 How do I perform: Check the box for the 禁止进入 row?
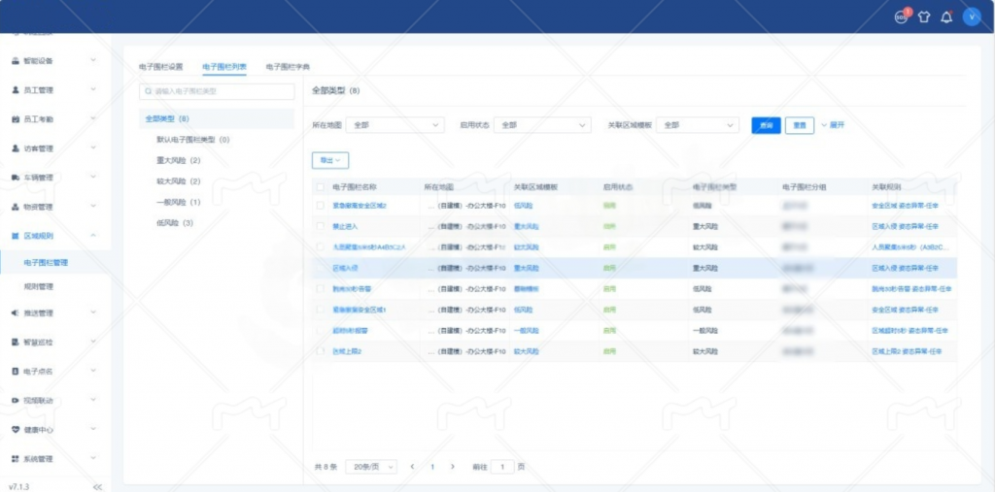click(x=321, y=226)
